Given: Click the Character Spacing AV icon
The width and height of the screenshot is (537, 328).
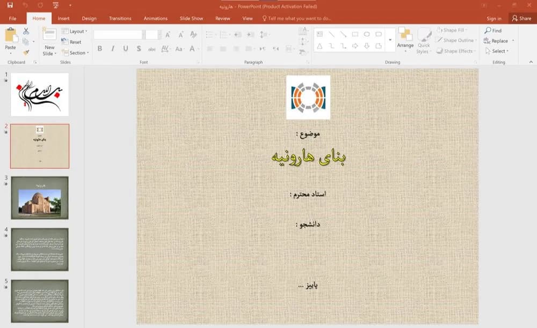Looking at the screenshot, I should tap(165, 49).
